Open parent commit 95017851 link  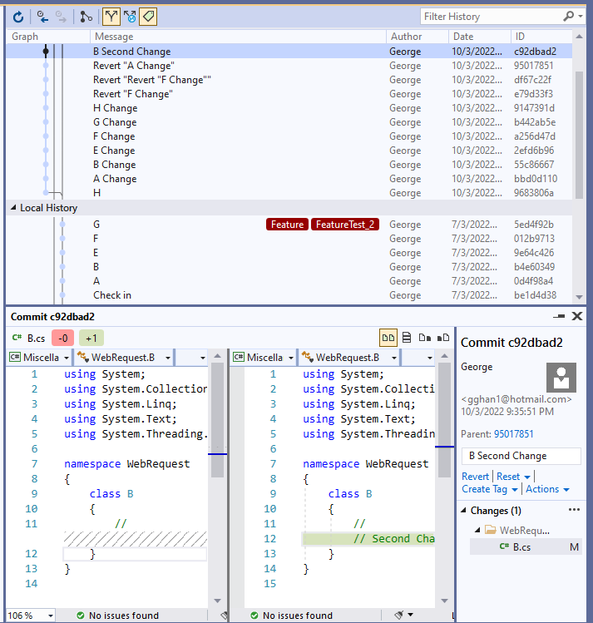click(513, 434)
